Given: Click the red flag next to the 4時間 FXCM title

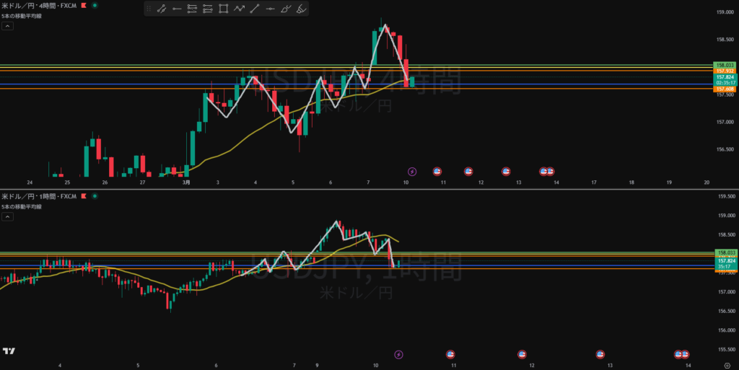Looking at the screenshot, I should [x=83, y=4].
